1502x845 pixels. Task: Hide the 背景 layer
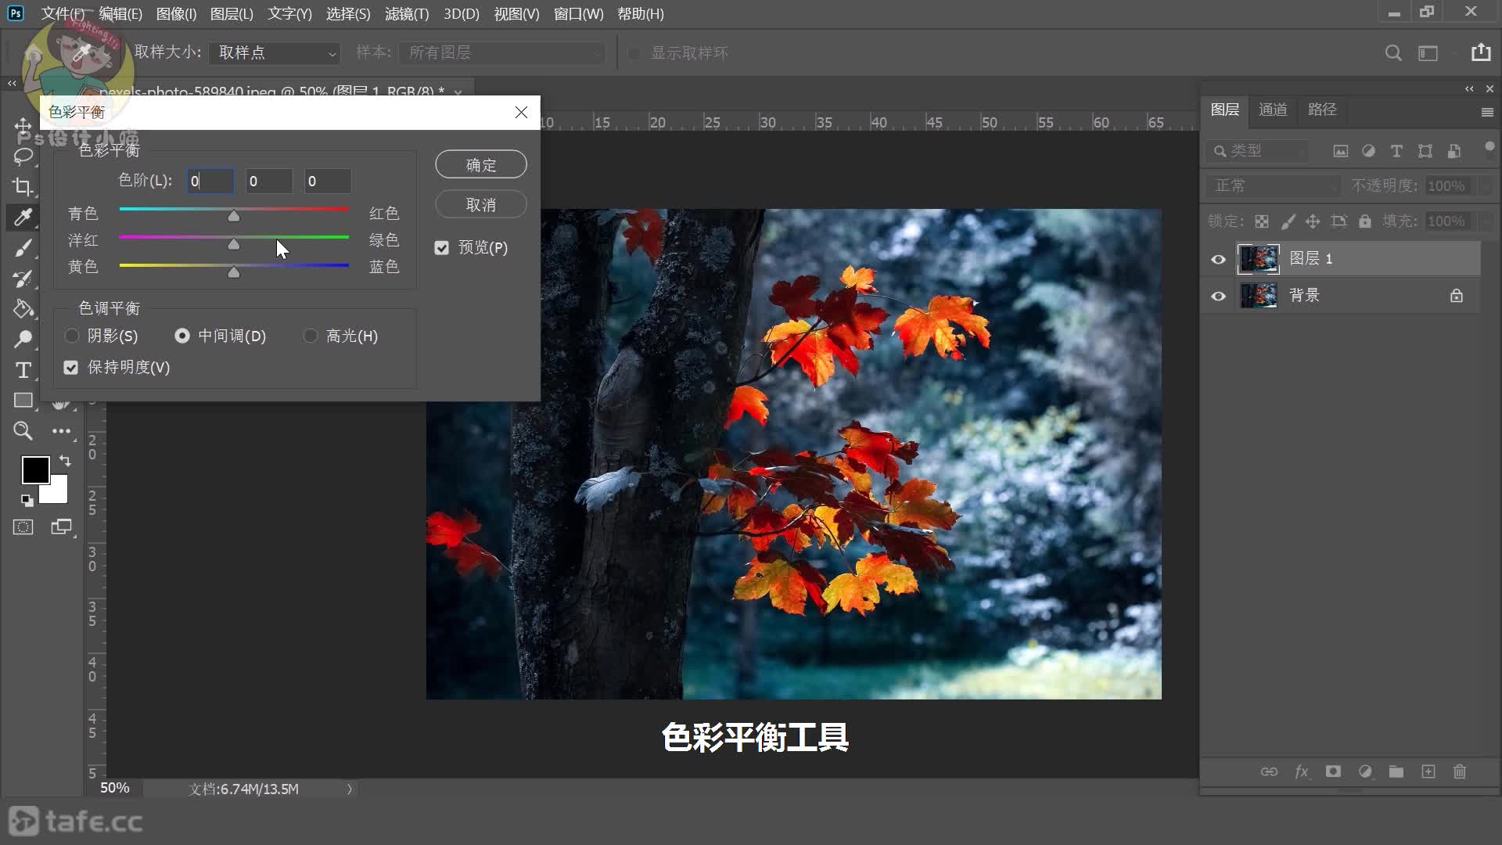point(1218,296)
